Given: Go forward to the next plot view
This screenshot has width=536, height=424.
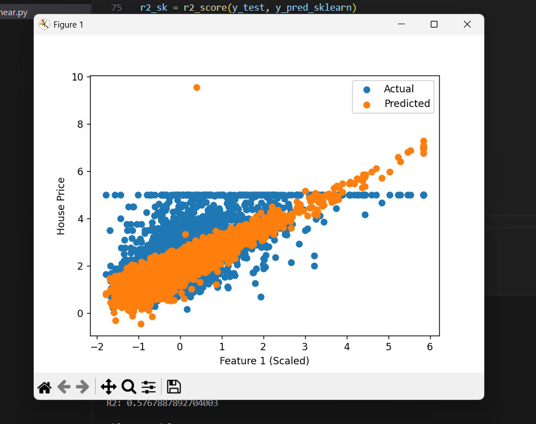Looking at the screenshot, I should point(82,387).
